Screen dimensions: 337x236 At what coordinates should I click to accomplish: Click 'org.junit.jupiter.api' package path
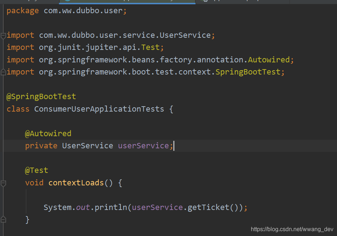click(x=88, y=47)
